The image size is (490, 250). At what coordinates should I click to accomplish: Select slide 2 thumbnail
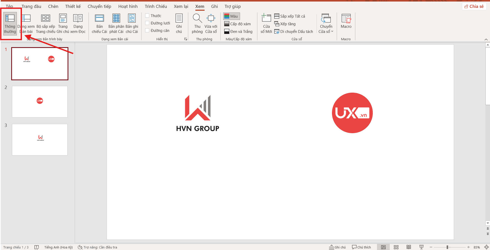tap(40, 101)
